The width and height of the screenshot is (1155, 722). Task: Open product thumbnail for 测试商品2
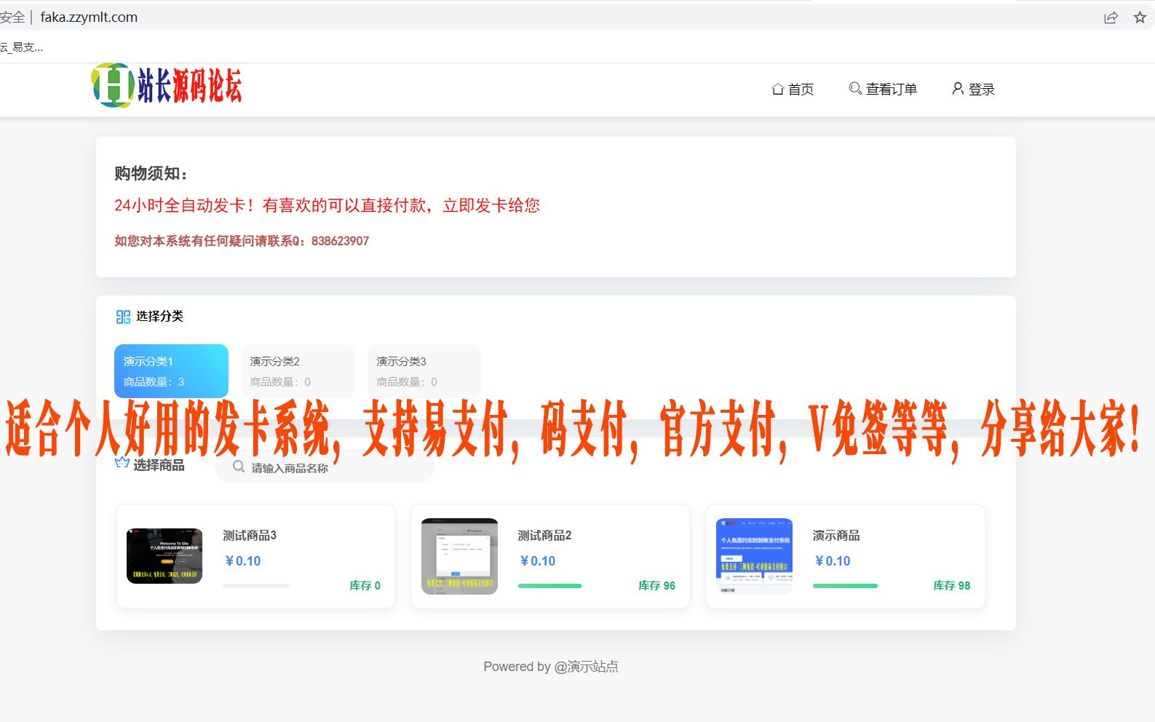pos(460,556)
